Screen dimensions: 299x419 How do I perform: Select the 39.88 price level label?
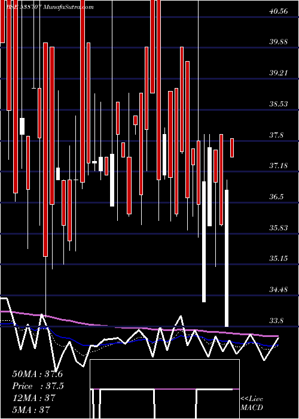[x=279, y=42]
